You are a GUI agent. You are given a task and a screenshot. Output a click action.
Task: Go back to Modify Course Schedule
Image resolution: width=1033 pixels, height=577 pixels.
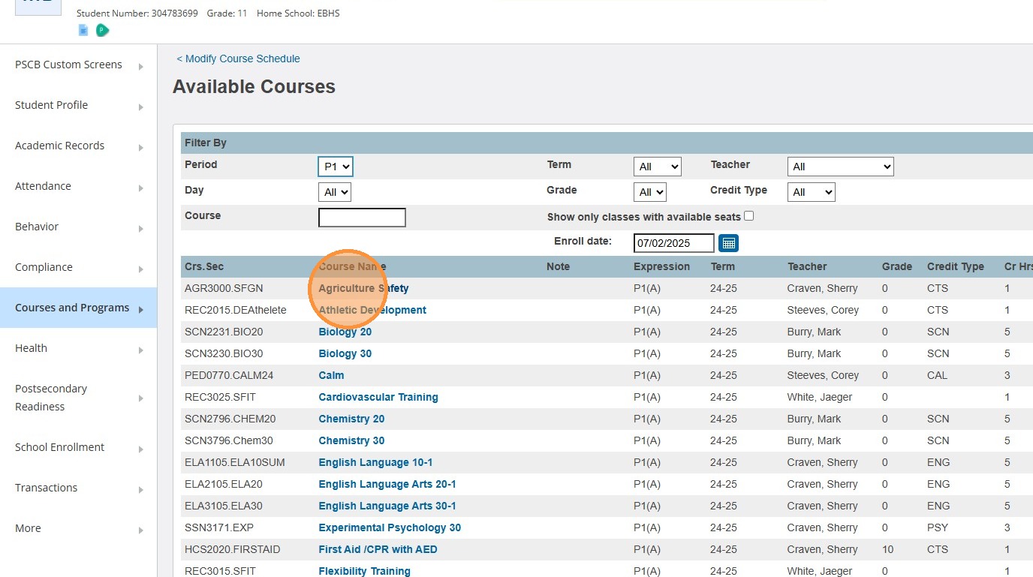click(x=238, y=59)
